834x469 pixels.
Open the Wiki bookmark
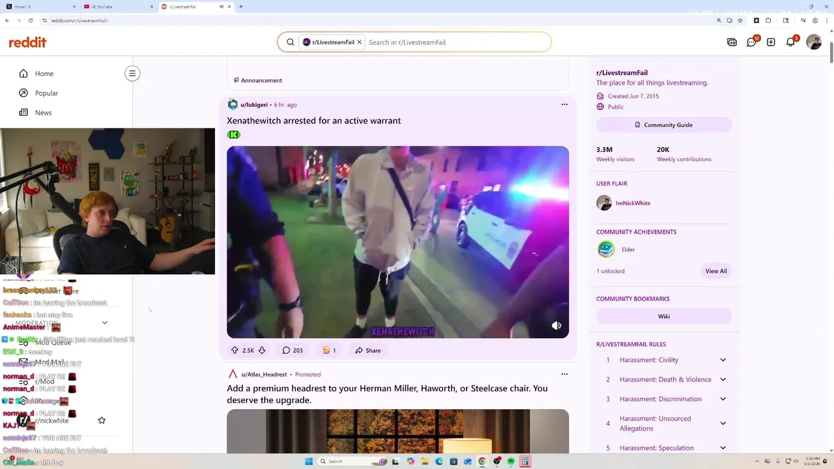click(664, 317)
